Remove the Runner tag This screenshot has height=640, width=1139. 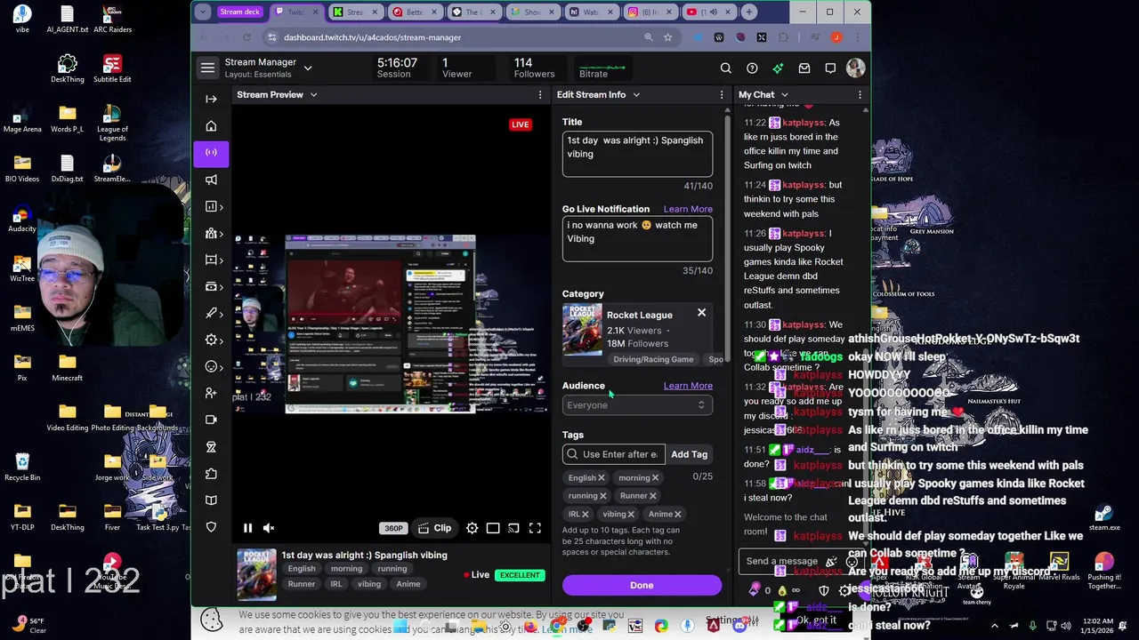(x=652, y=496)
